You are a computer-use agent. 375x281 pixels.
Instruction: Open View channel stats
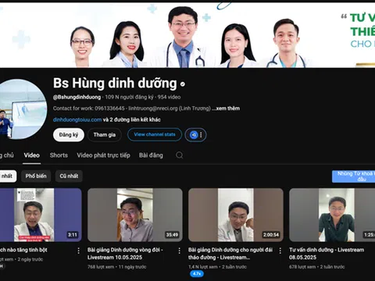(x=155, y=134)
